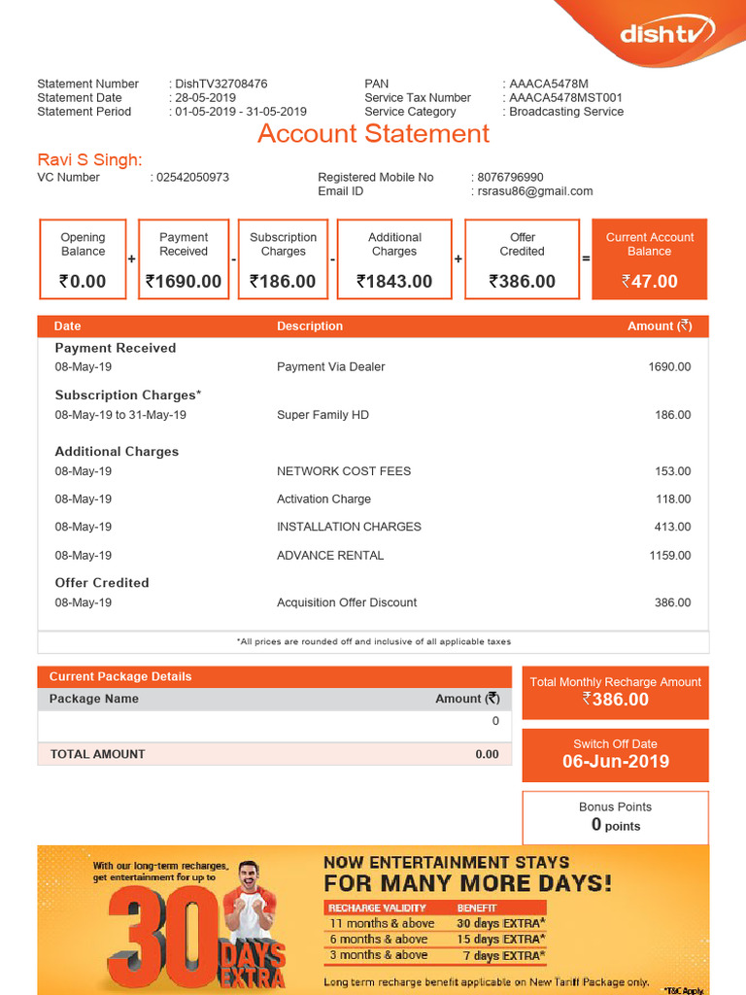Click the Payment Via Dealer row

click(x=373, y=366)
